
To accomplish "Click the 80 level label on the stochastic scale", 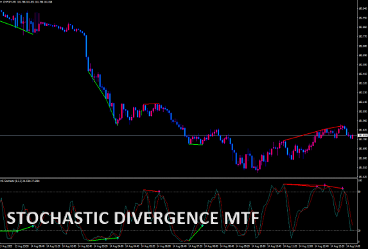I will [x=359, y=192].
